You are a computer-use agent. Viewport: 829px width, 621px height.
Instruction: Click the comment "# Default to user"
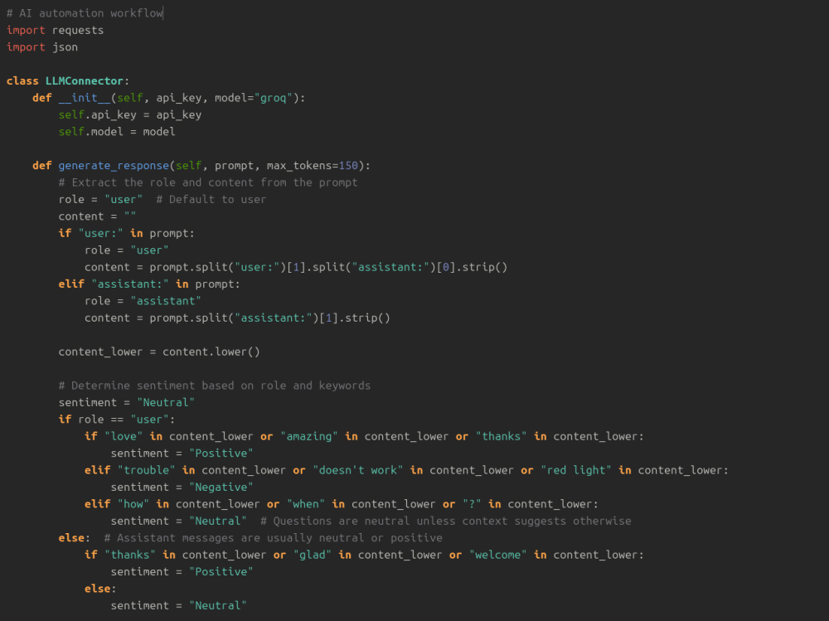(211, 200)
